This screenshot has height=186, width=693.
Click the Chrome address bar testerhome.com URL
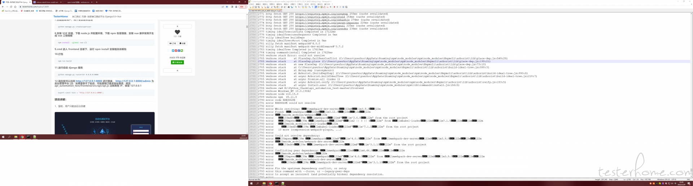point(35,7)
